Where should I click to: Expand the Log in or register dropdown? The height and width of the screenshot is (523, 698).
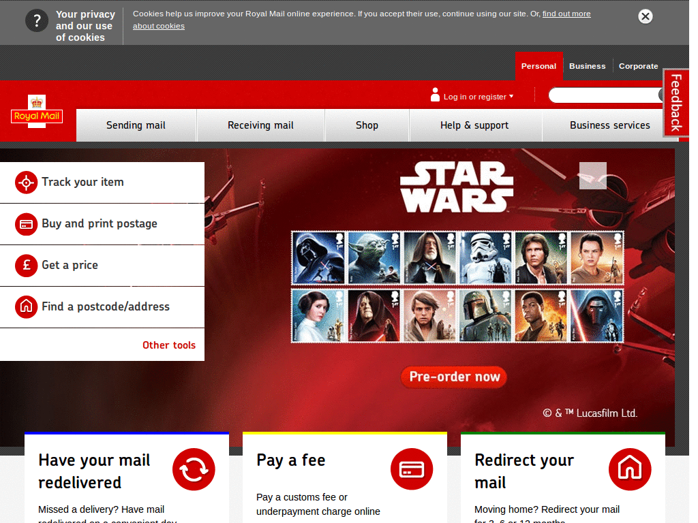point(478,97)
